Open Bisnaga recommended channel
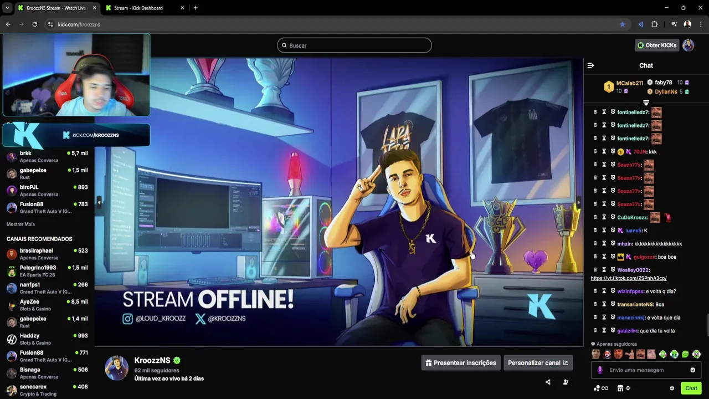Viewport: 709px width, 399px height. [x=47, y=373]
